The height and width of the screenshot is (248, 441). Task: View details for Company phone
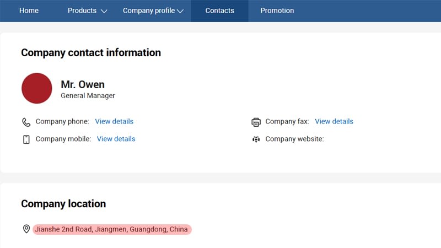pyautogui.click(x=114, y=121)
